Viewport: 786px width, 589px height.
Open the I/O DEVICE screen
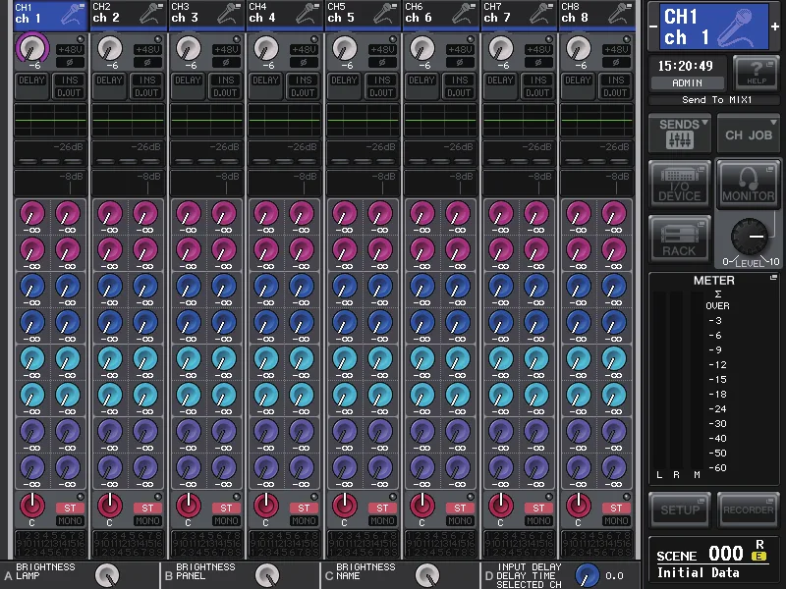(x=680, y=185)
